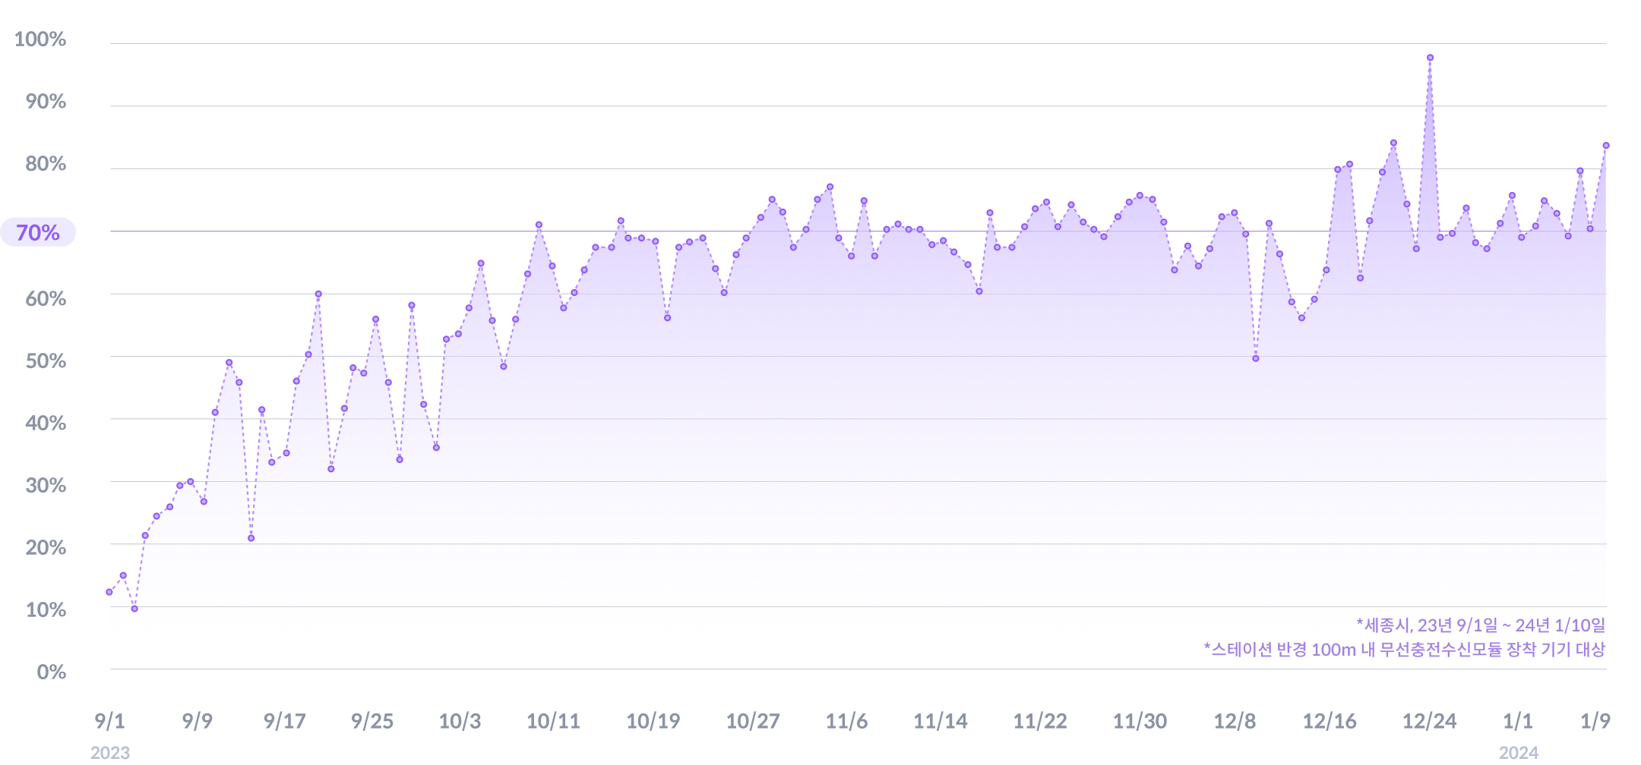Select the first data point at 9/1
1641x765 pixels.
pos(109,592)
